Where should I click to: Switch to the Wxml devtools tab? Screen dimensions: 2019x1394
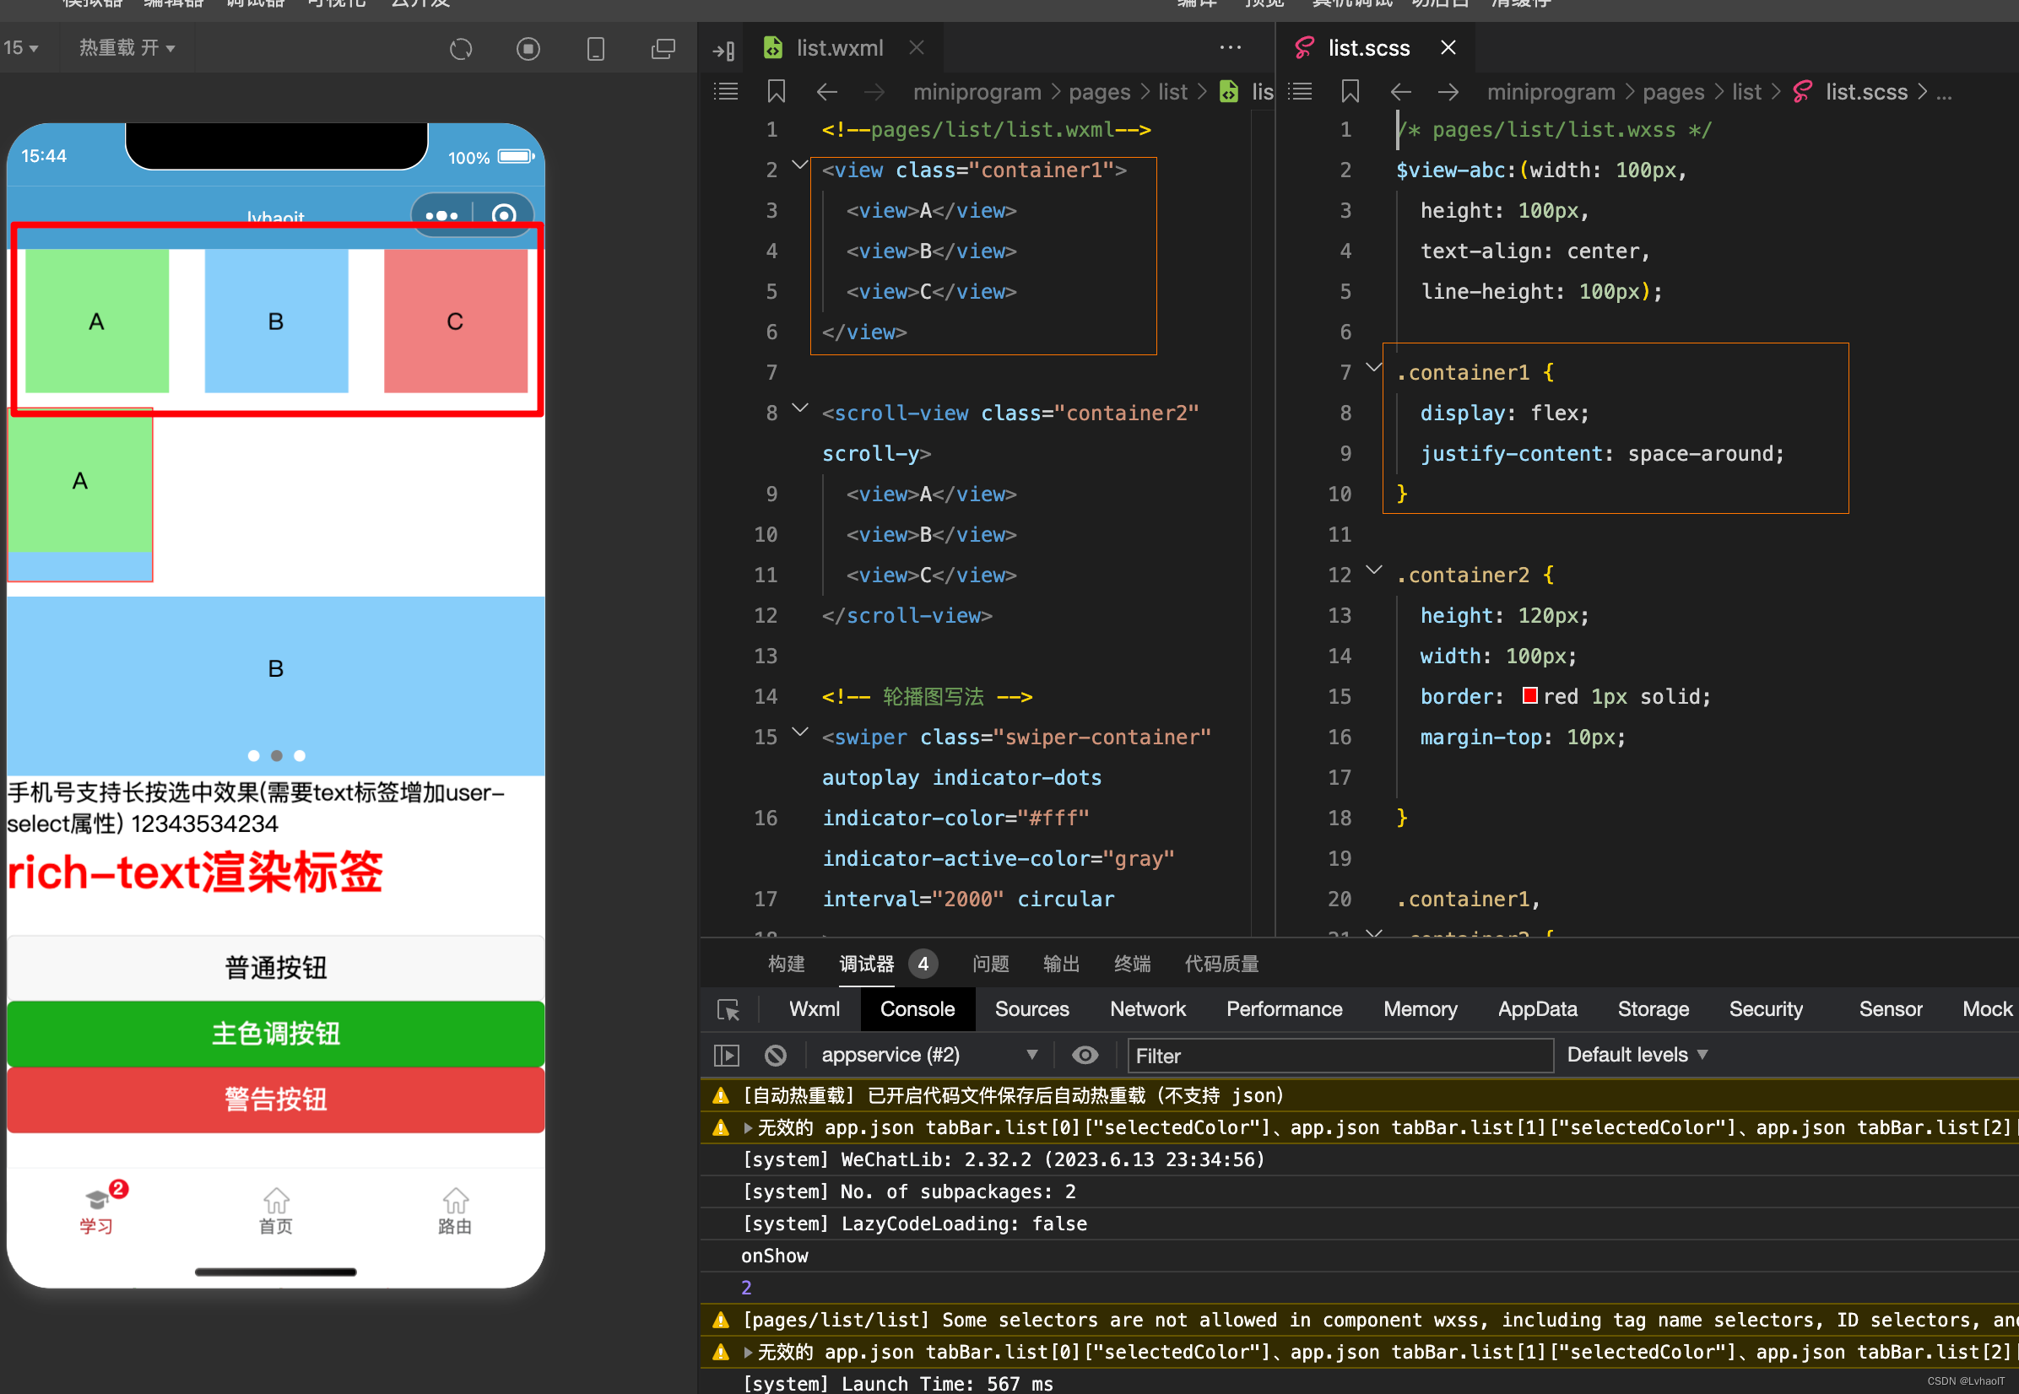coord(814,1010)
